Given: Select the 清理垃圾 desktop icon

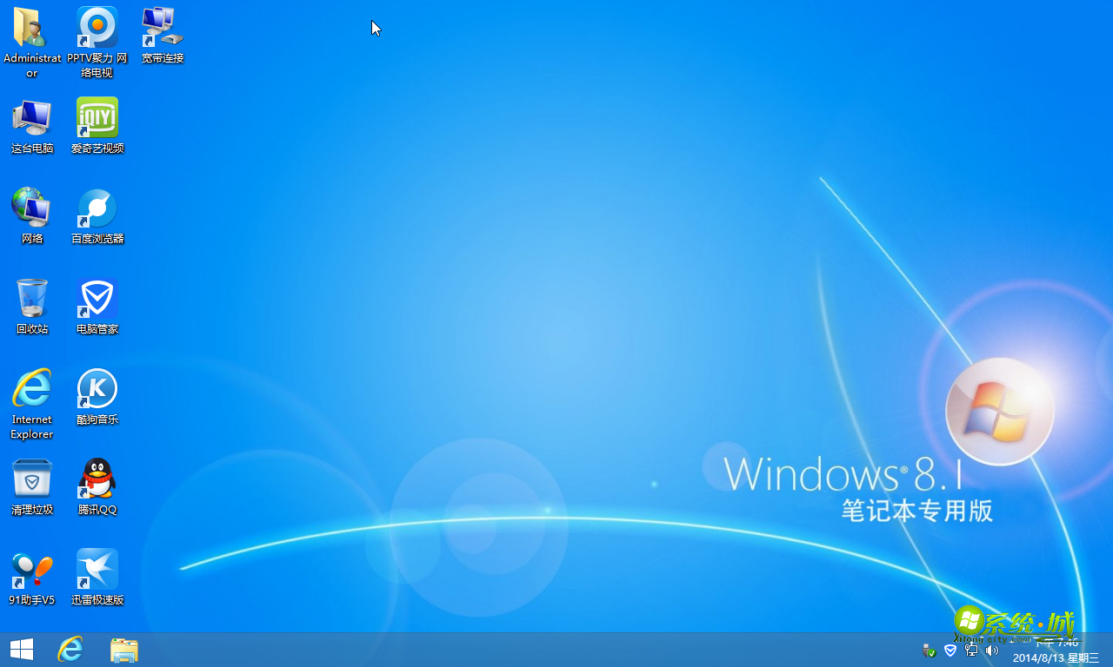Looking at the screenshot, I should coord(32,480).
